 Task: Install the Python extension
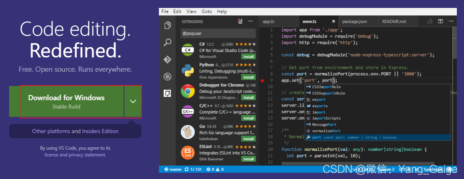click(x=248, y=77)
